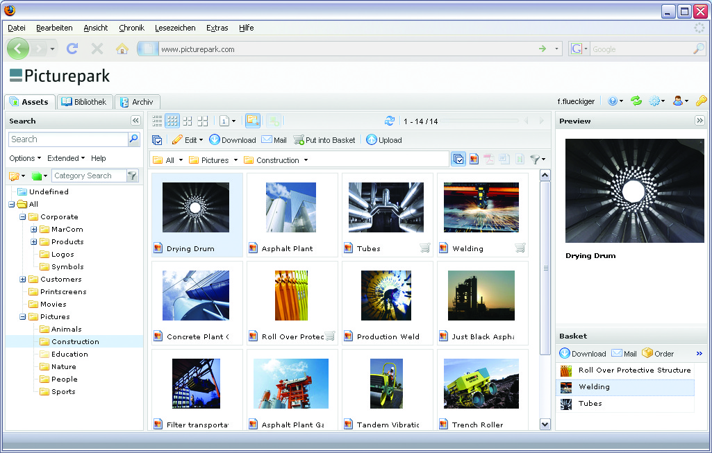Open the search Help link
The width and height of the screenshot is (712, 453).
[98, 158]
